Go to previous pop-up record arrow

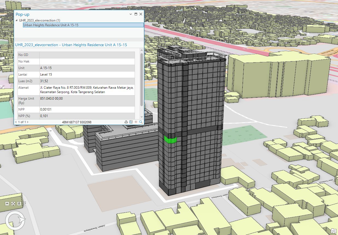tap(16, 122)
